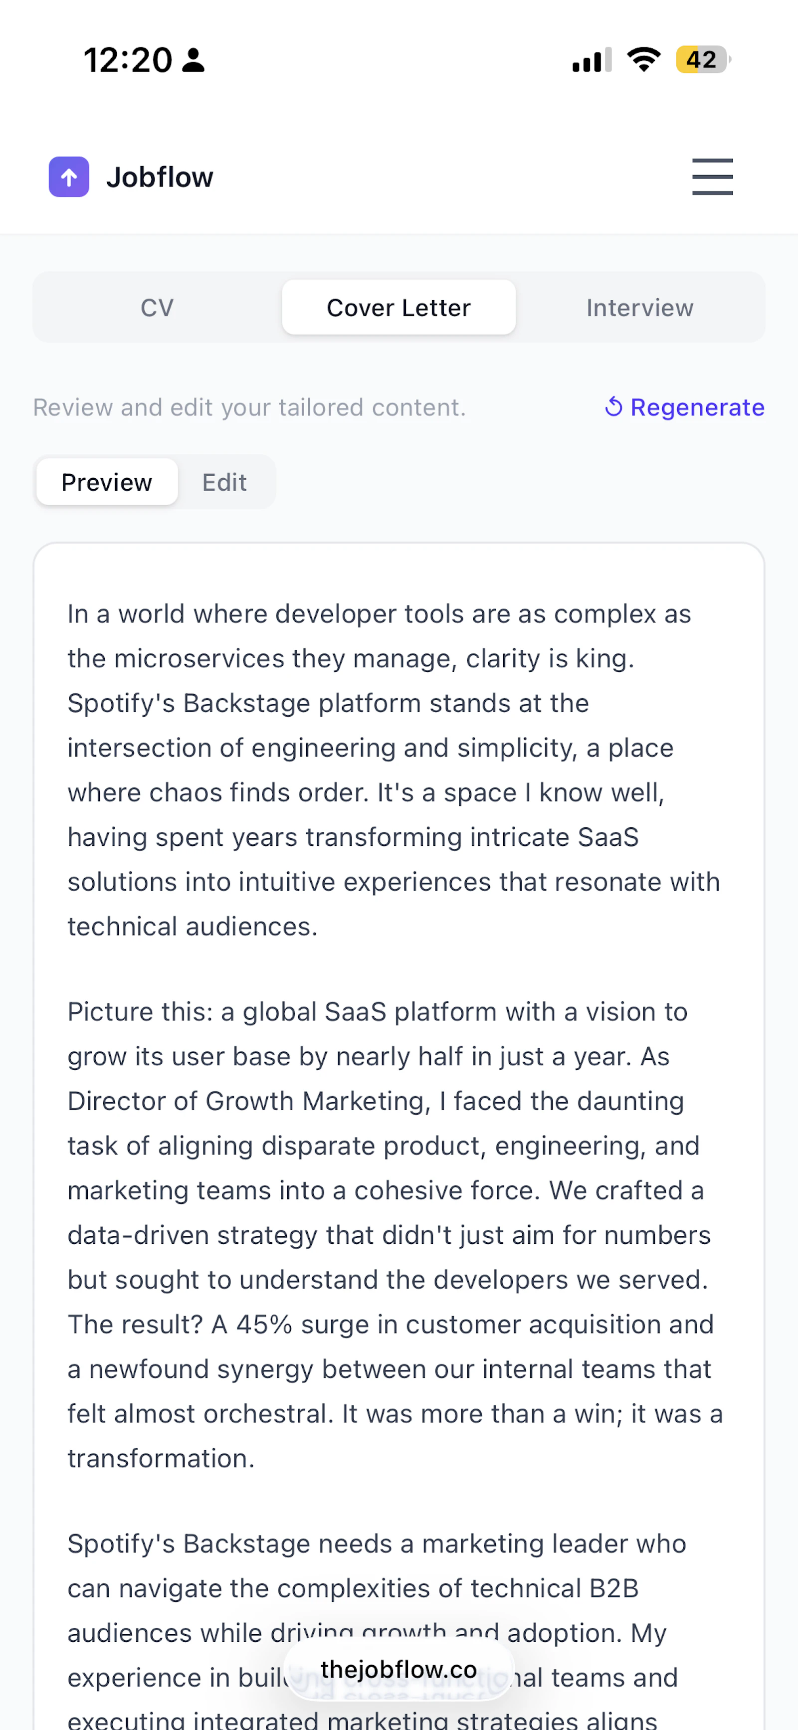Tap the purple Jobflow logo icon
Screen dimensions: 798x1730
pos(69,177)
